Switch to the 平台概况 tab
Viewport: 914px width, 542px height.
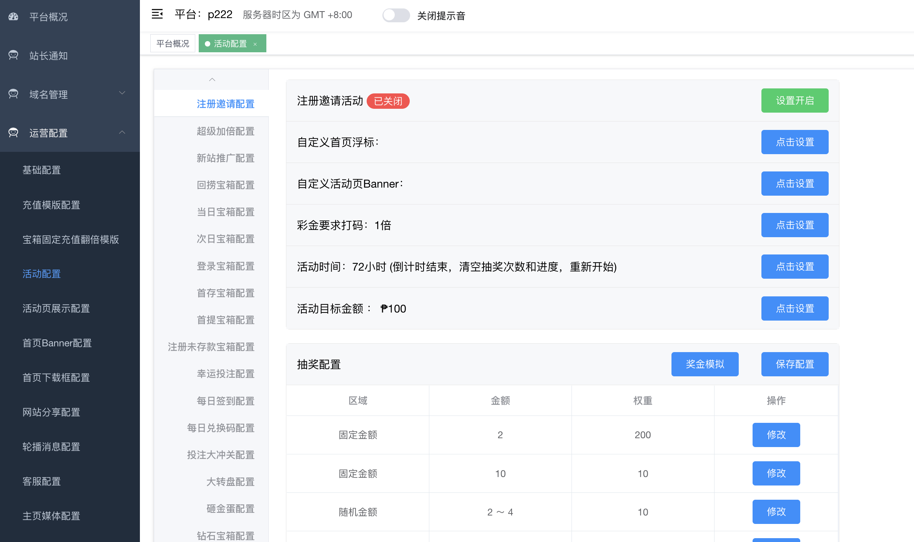173,43
